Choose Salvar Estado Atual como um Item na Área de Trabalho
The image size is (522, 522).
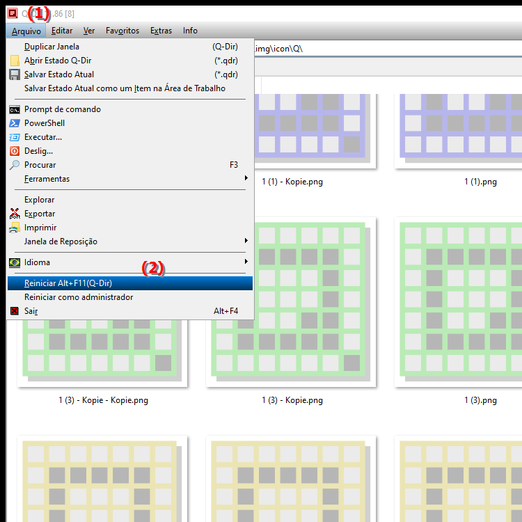[x=130, y=88]
